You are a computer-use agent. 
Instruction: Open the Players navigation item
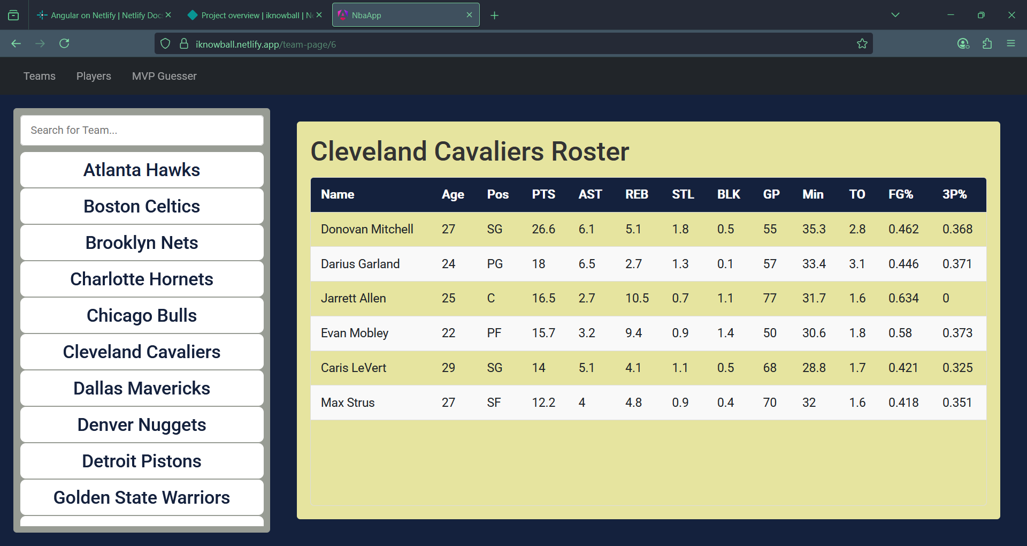[x=94, y=76]
